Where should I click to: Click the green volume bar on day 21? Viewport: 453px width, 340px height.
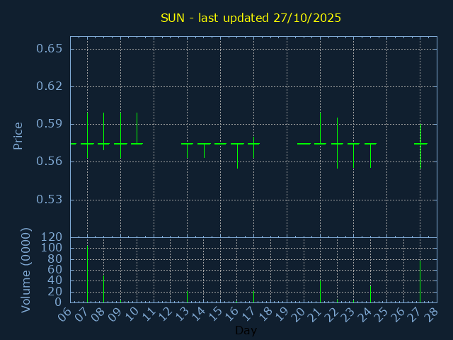320,291
